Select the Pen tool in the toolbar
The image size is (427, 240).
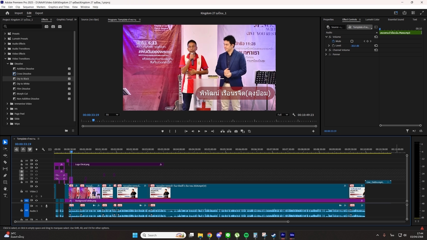point(5,175)
